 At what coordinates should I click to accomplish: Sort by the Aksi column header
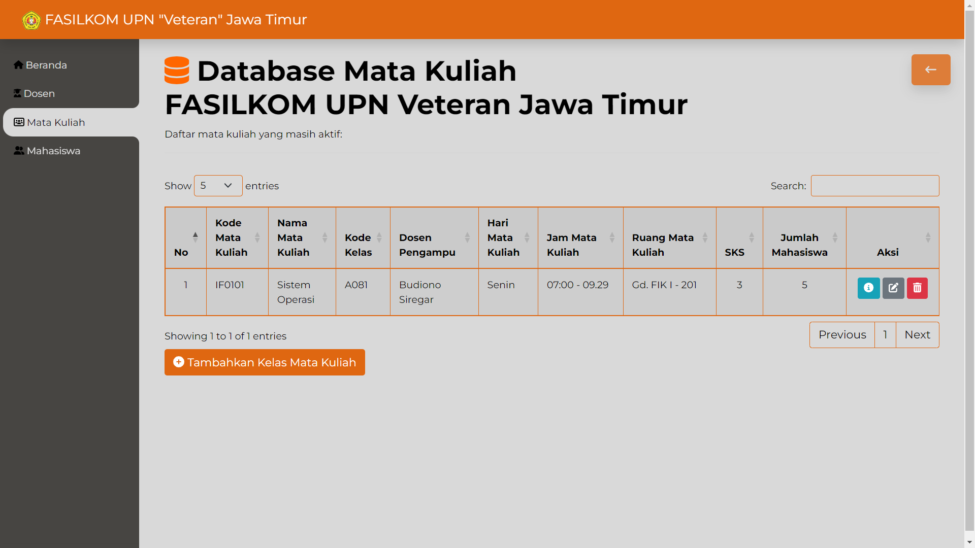pos(893,237)
